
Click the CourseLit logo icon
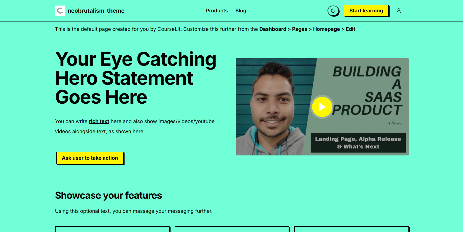pos(60,11)
